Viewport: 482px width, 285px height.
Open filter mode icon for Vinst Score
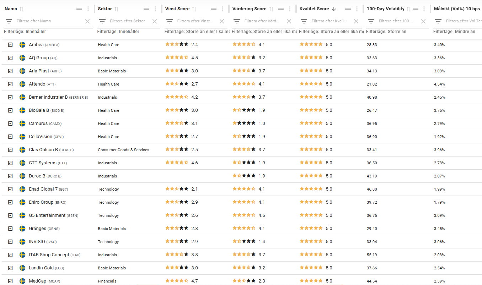[170, 21]
